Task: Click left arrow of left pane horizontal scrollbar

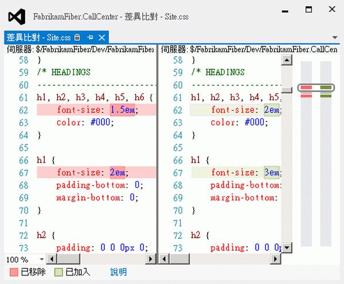Action: [x=52, y=259]
